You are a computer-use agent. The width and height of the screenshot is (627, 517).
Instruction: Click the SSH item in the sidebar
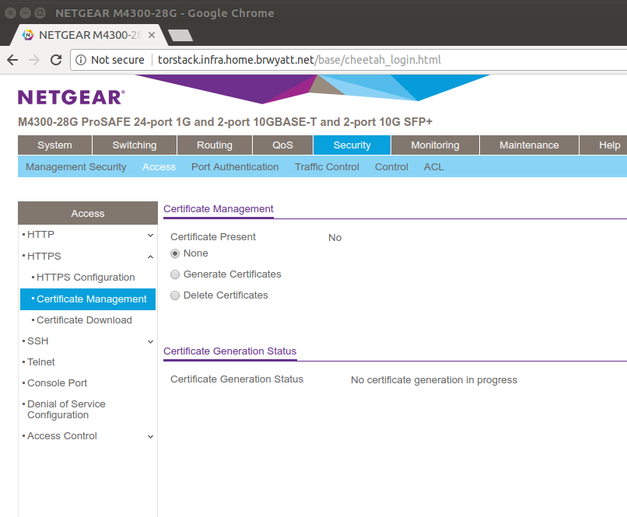38,341
